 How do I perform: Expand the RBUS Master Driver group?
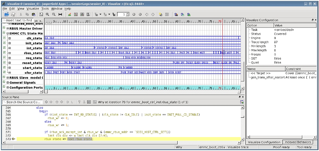coord(7,28)
